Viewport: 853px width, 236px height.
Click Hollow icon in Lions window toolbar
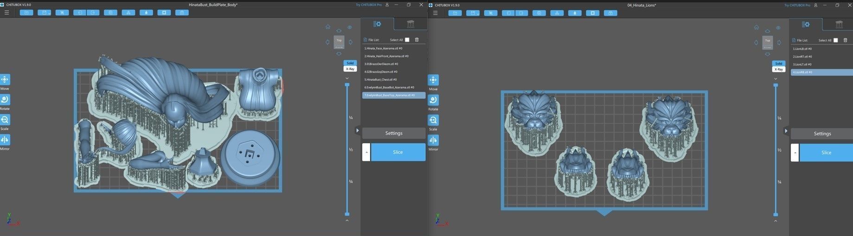(x=575, y=13)
